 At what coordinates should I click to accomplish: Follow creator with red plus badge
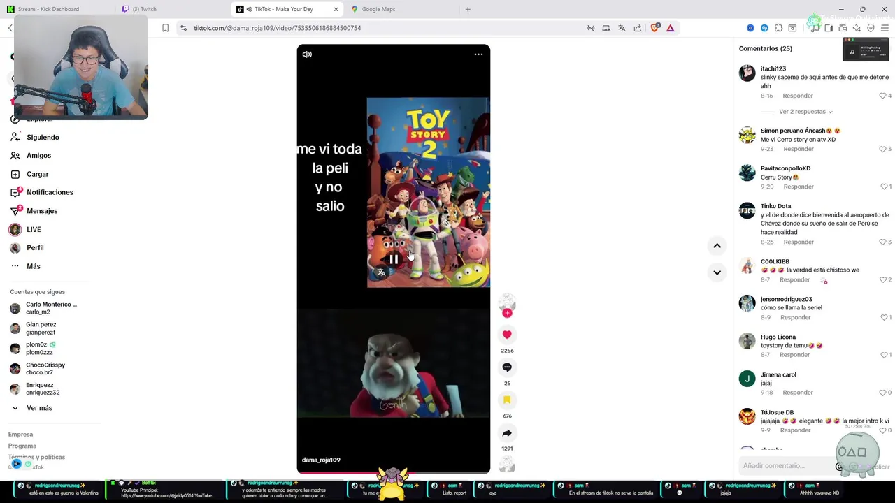click(507, 313)
